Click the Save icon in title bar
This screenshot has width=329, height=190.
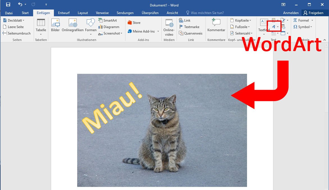(x=8, y=4)
